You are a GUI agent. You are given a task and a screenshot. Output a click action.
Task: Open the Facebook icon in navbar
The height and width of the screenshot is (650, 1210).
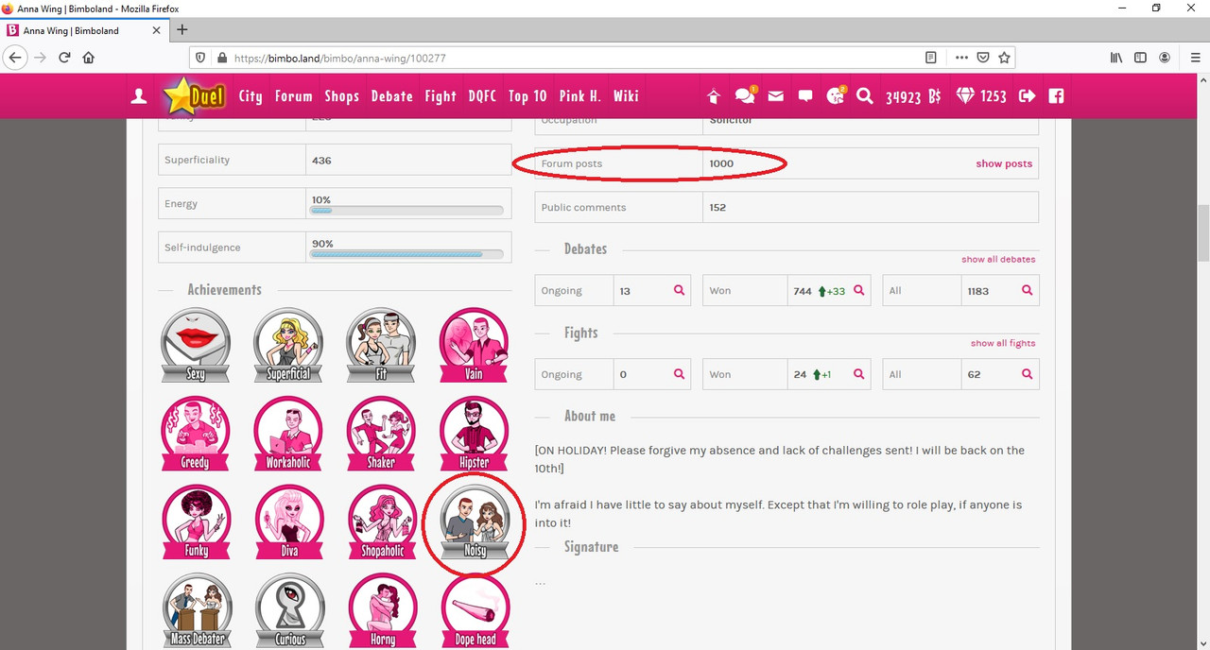[x=1056, y=96]
